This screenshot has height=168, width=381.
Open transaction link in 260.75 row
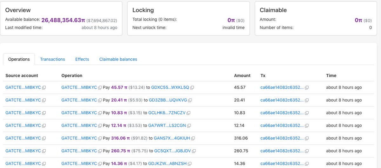coord(282,151)
